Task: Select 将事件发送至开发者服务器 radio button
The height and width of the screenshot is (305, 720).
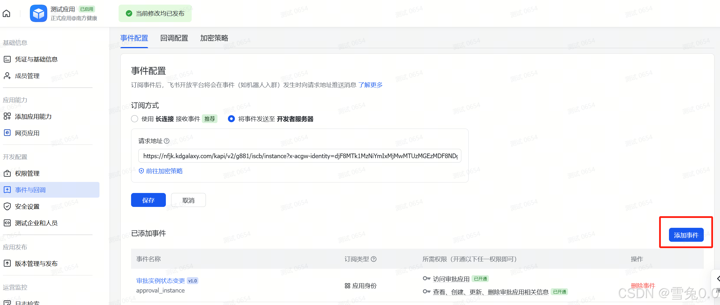Action: (x=231, y=119)
